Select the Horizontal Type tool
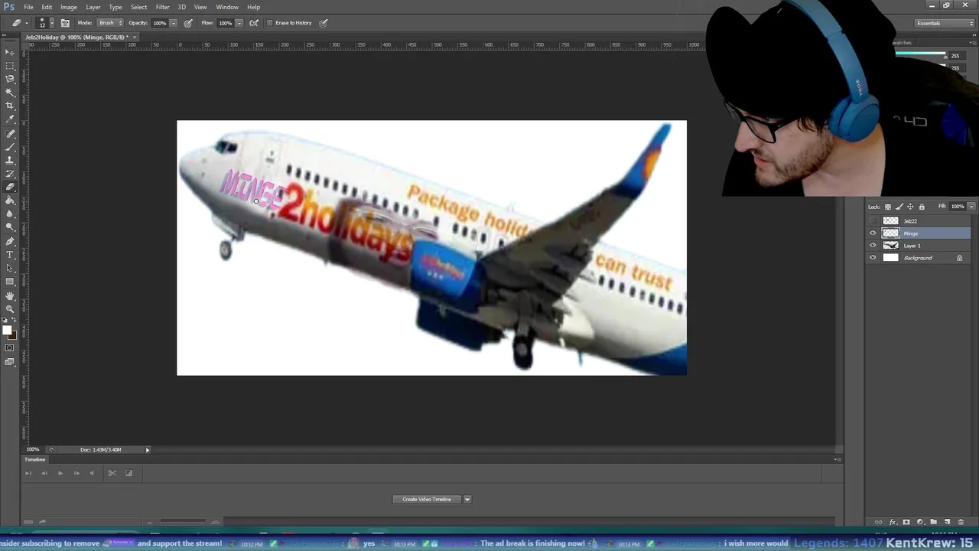Image resolution: width=979 pixels, height=551 pixels. tap(10, 255)
